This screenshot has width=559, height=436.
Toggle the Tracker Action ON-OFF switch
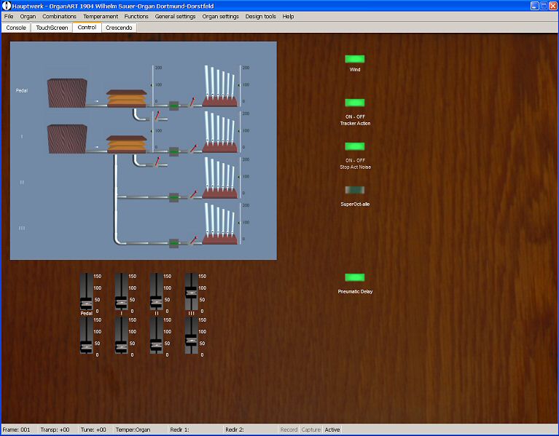click(355, 103)
